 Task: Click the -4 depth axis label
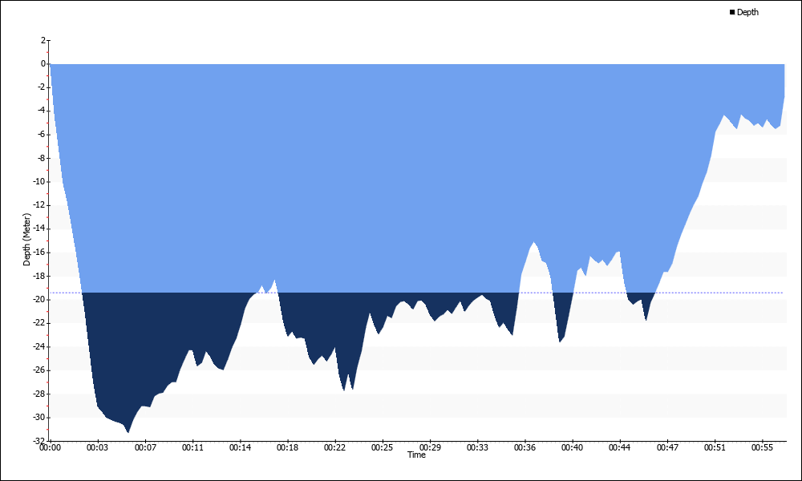42,111
